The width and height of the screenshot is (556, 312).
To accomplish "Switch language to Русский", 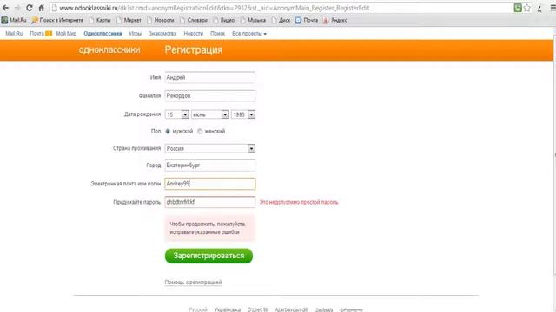I will pyautogui.click(x=197, y=309).
